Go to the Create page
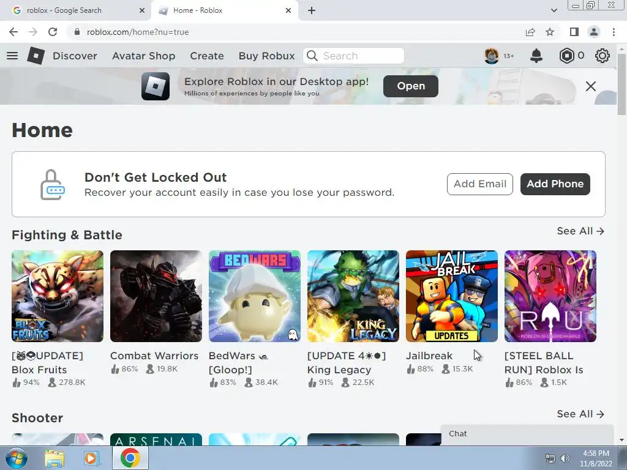 click(x=207, y=56)
